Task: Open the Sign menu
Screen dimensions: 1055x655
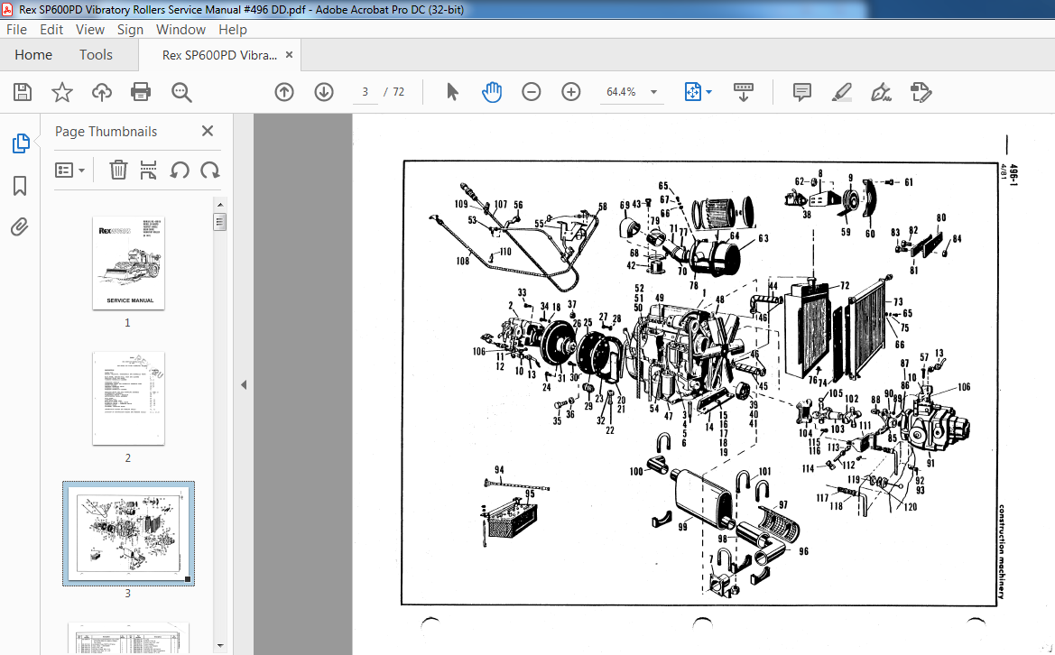Action: click(x=130, y=30)
